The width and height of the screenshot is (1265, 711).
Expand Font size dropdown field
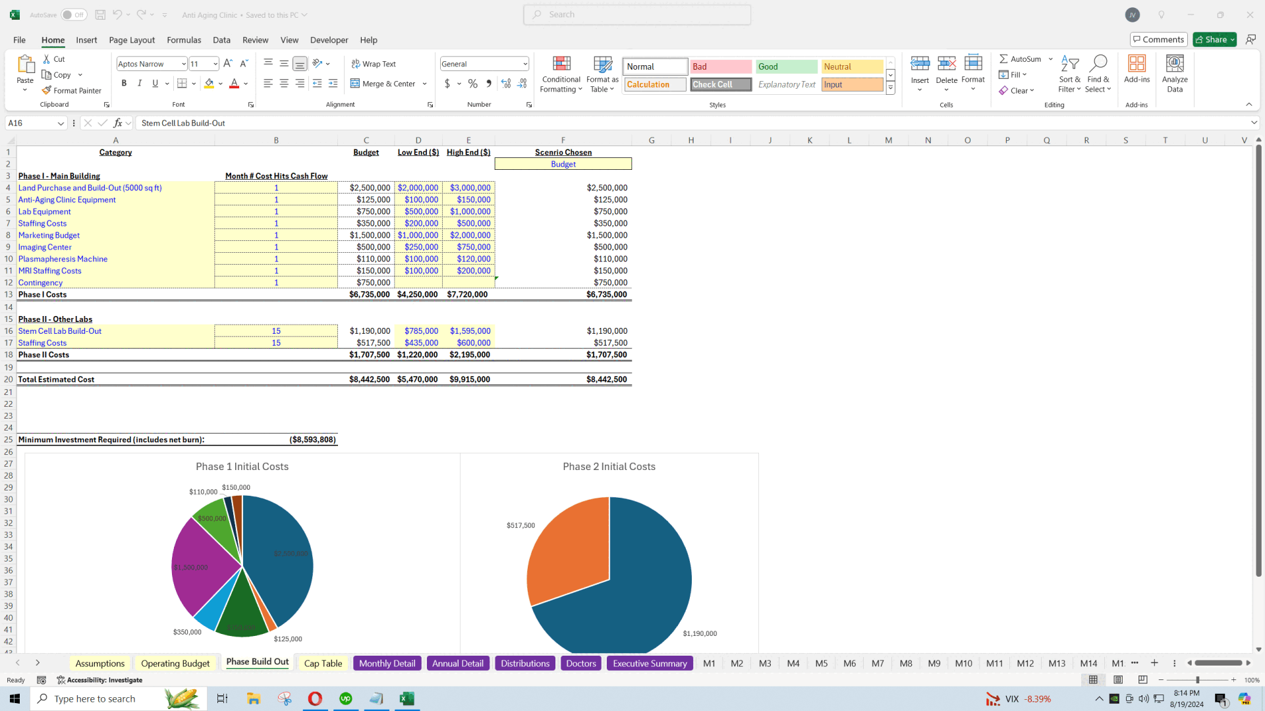pos(215,63)
